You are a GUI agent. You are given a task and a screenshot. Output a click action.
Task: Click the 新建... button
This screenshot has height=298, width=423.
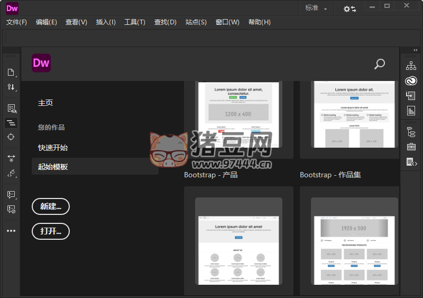51,206
